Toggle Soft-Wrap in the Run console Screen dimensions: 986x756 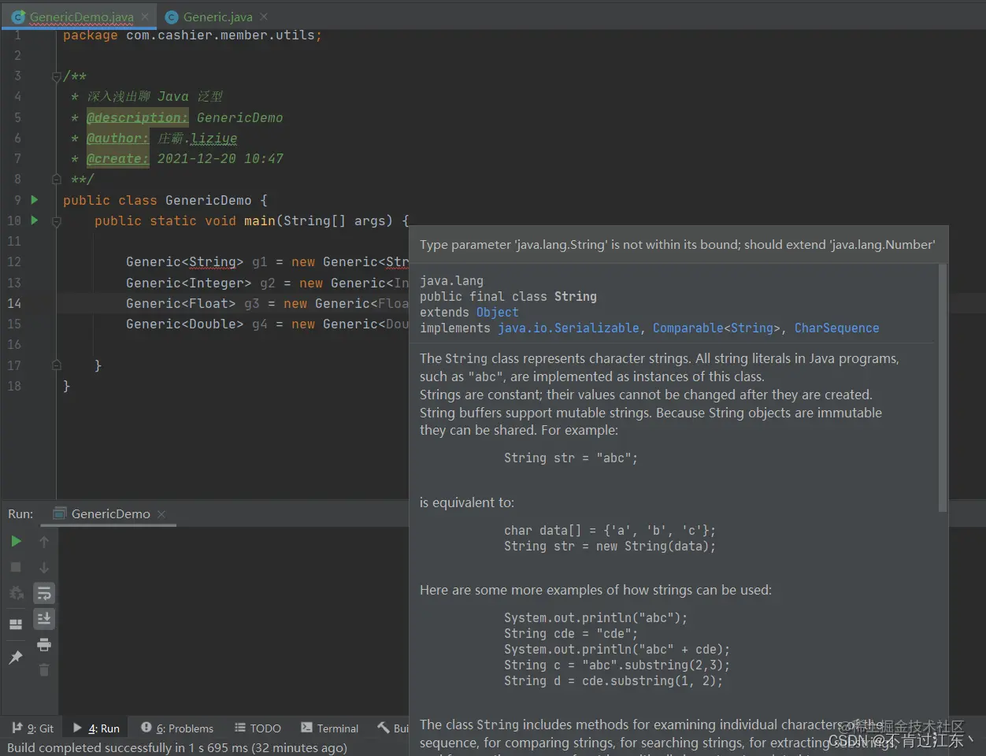click(44, 593)
